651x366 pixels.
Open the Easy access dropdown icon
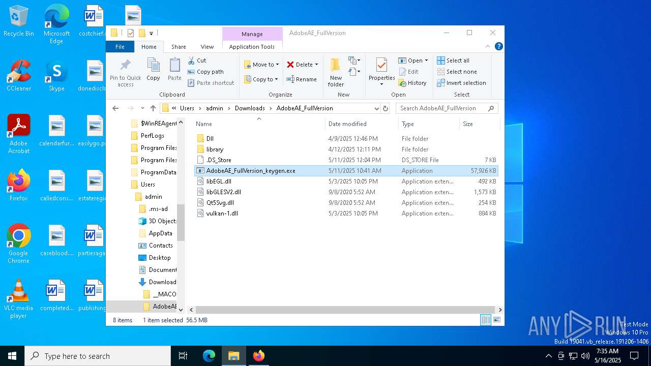(354, 72)
